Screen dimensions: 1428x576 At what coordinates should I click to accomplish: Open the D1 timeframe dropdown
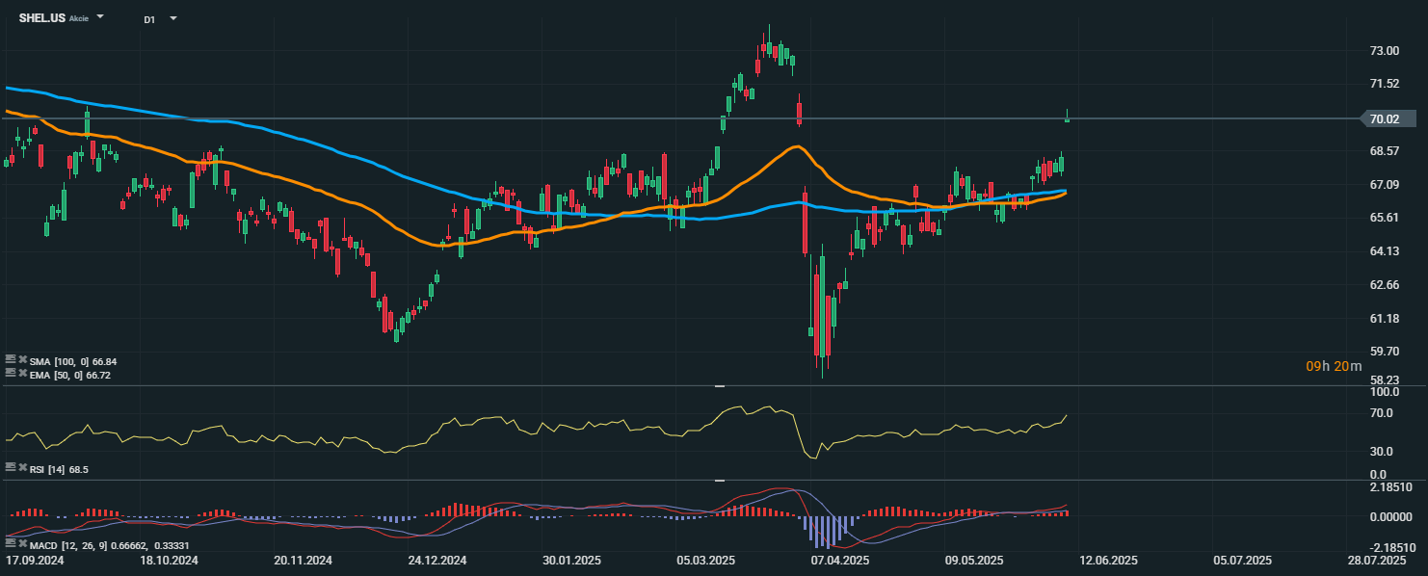click(x=173, y=19)
